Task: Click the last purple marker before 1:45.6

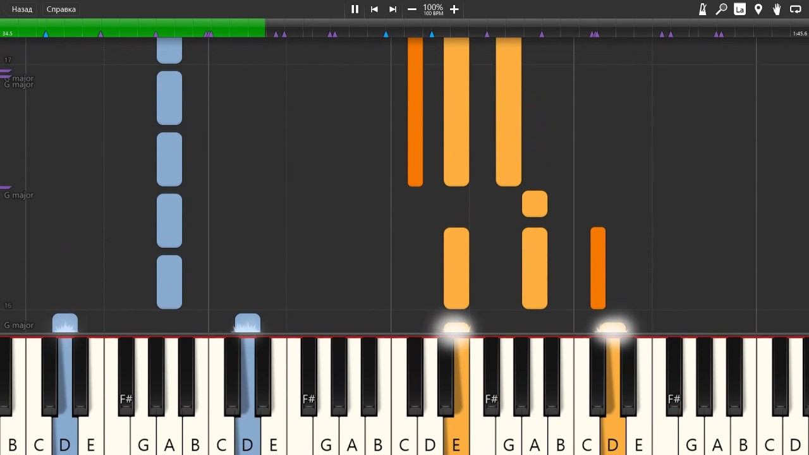Action: click(x=721, y=34)
